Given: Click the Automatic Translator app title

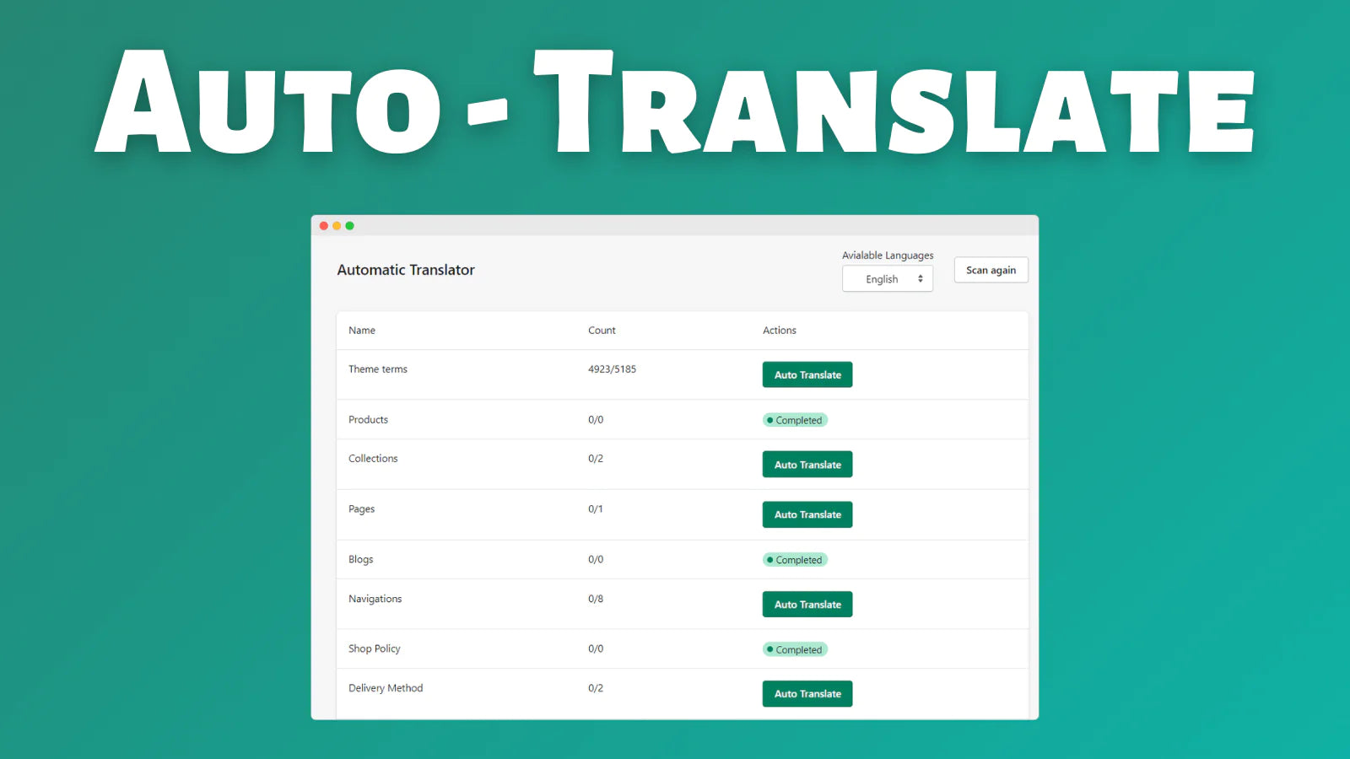Looking at the screenshot, I should pyautogui.click(x=406, y=270).
